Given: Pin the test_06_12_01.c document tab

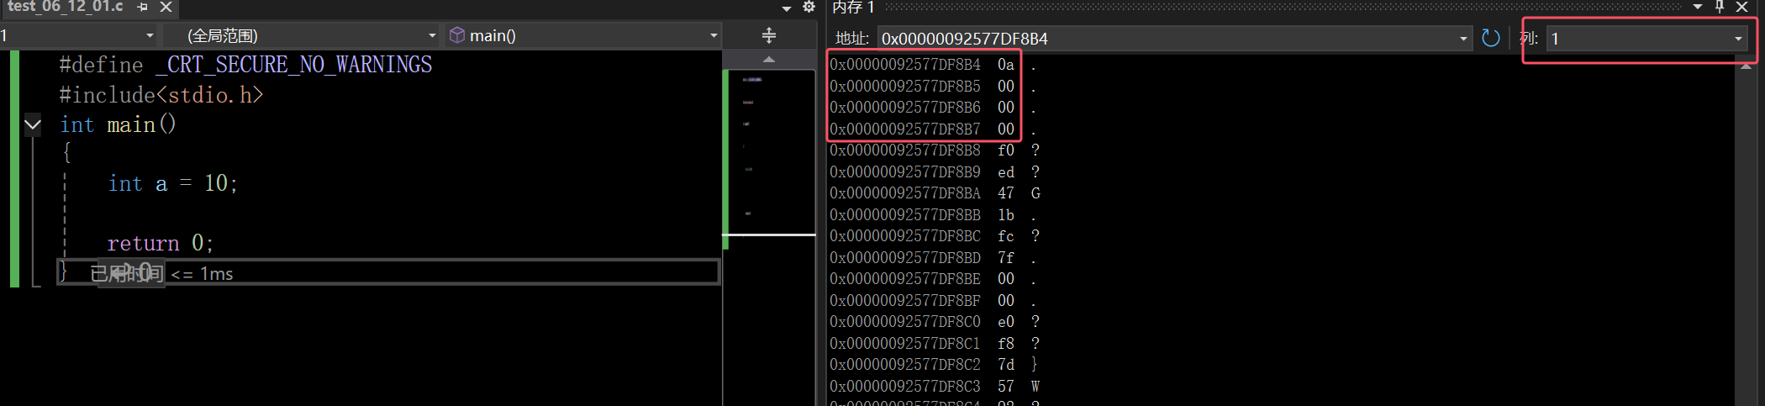Looking at the screenshot, I should tap(143, 7).
